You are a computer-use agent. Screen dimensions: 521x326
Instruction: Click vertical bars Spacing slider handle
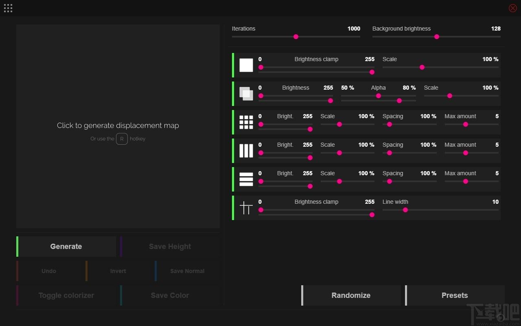click(x=390, y=153)
